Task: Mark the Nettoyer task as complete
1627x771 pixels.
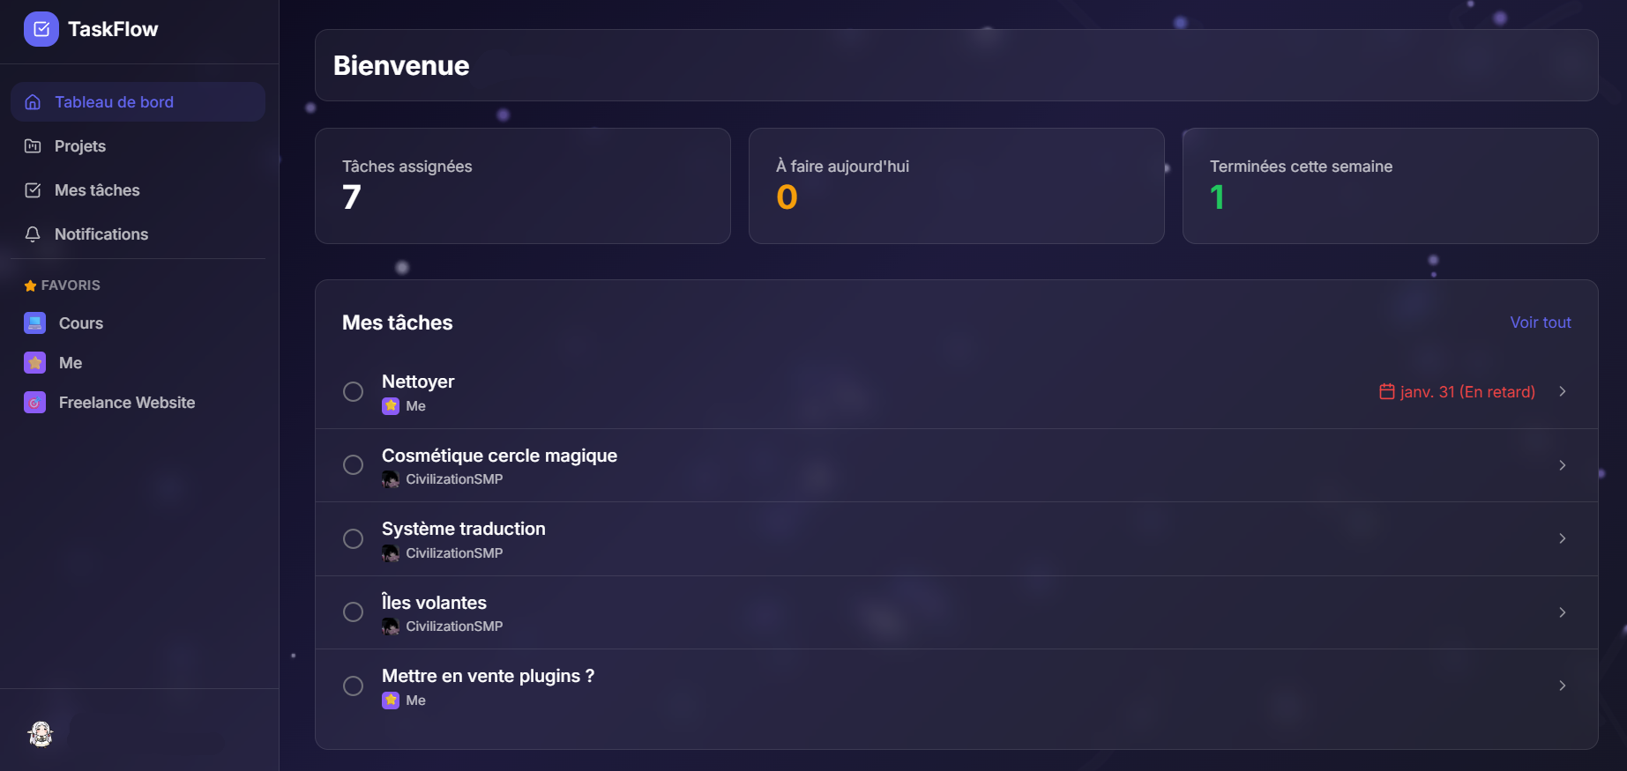Action: (354, 391)
